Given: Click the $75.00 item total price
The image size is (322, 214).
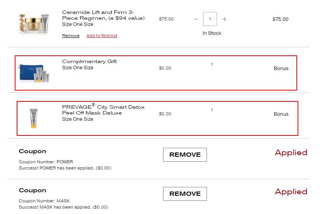Looking at the screenshot, I should point(280,19).
